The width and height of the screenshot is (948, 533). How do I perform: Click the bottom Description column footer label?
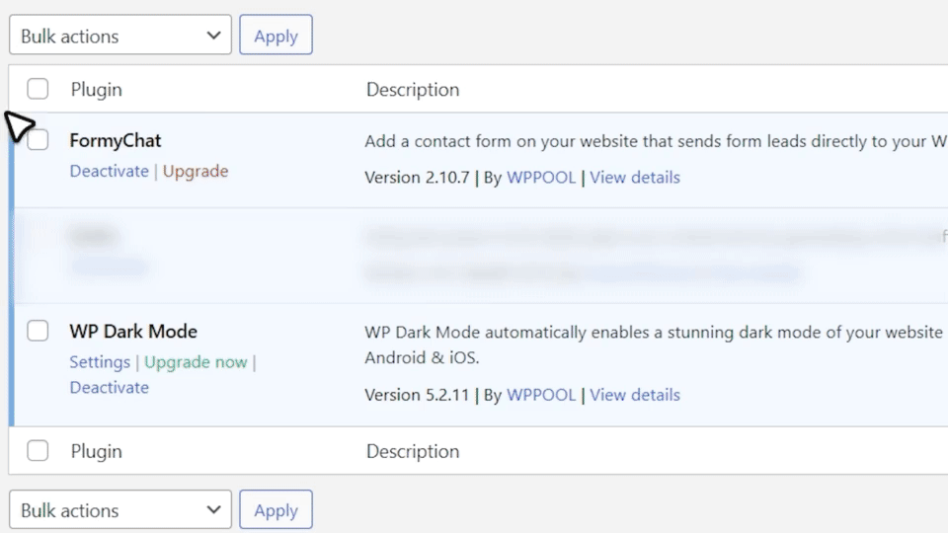click(x=413, y=451)
